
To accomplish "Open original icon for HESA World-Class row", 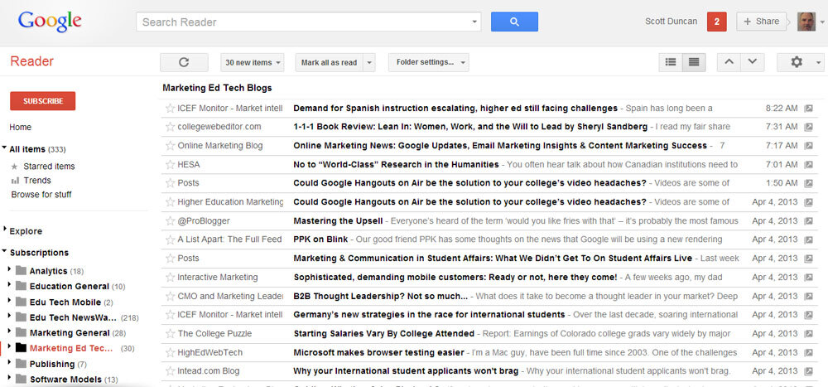I will point(808,165).
